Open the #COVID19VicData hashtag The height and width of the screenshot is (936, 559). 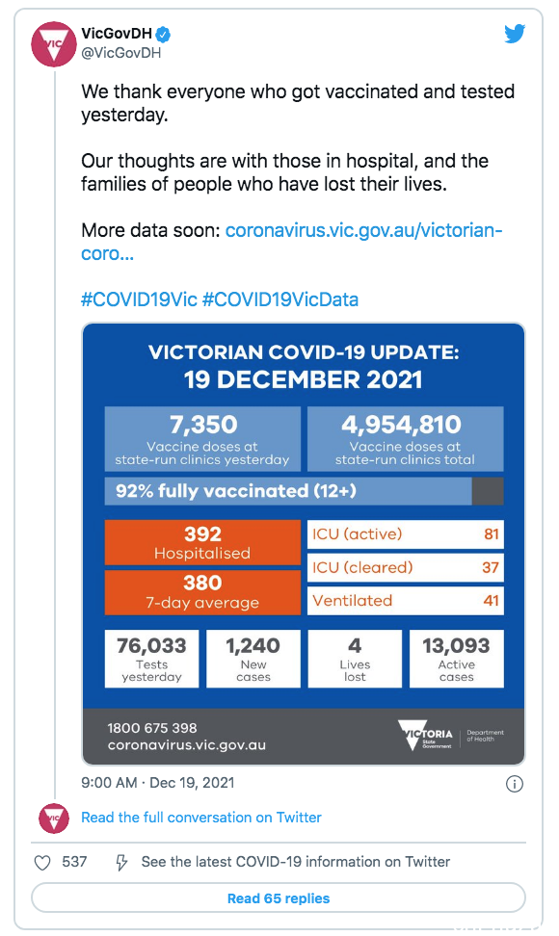(x=280, y=299)
